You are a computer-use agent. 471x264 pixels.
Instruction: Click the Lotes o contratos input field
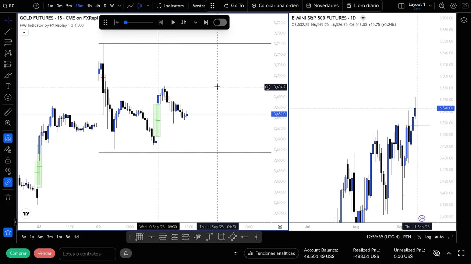88,254
